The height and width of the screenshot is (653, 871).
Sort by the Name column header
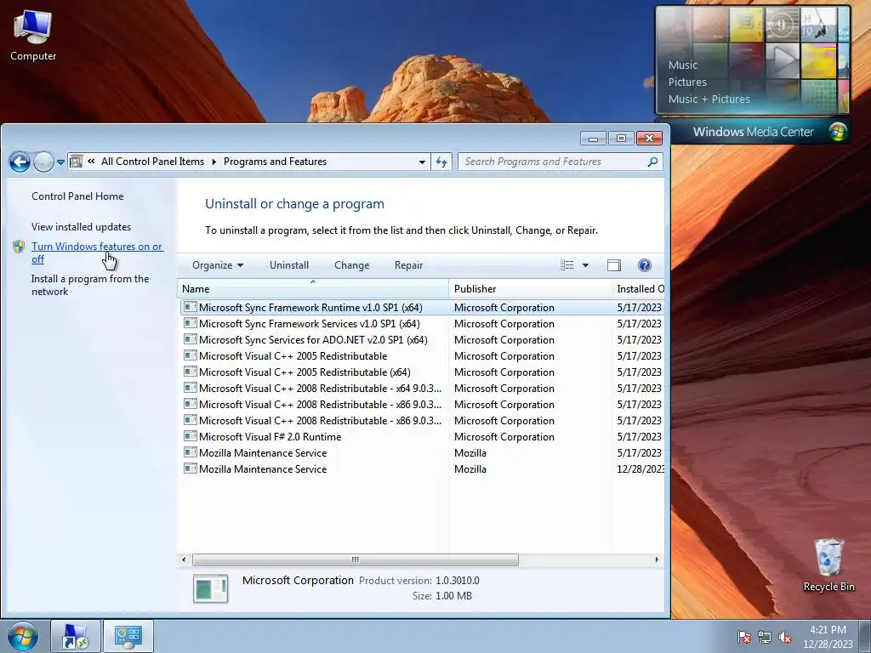tap(313, 289)
